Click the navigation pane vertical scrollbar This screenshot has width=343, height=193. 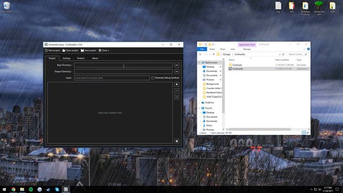(x=223, y=87)
